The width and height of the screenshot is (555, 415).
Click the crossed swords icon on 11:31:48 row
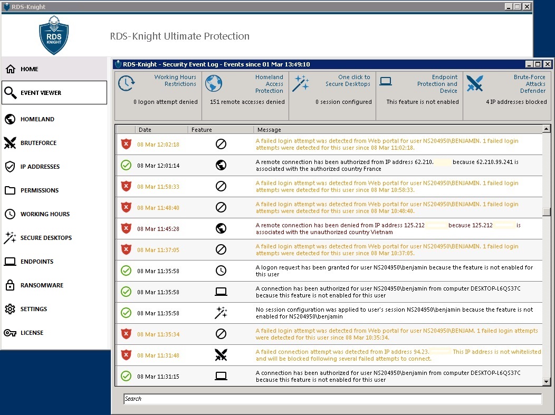click(221, 355)
